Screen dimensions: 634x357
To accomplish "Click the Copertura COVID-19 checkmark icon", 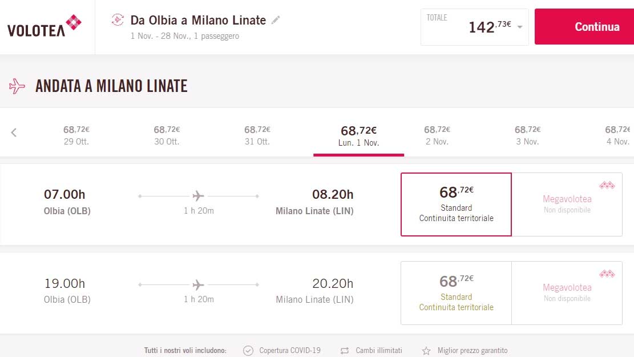I will 248,351.
